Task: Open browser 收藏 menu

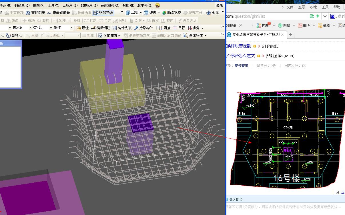Action: tap(313, 7)
